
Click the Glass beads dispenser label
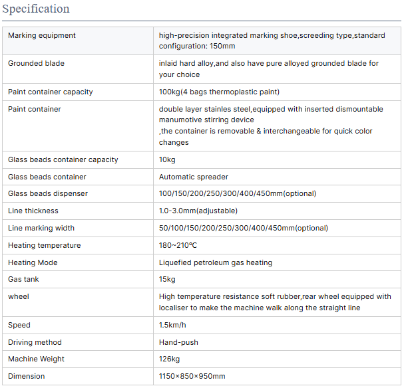click(48, 193)
